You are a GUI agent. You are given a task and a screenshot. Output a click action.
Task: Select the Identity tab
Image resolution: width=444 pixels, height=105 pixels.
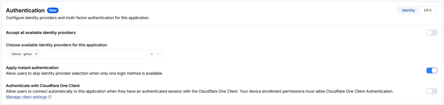(408, 10)
